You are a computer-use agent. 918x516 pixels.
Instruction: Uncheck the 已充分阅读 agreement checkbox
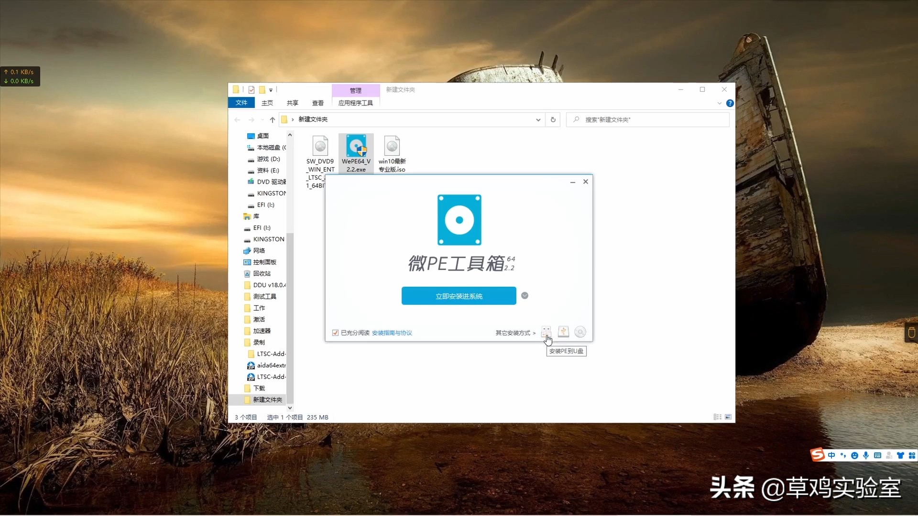[x=335, y=333]
